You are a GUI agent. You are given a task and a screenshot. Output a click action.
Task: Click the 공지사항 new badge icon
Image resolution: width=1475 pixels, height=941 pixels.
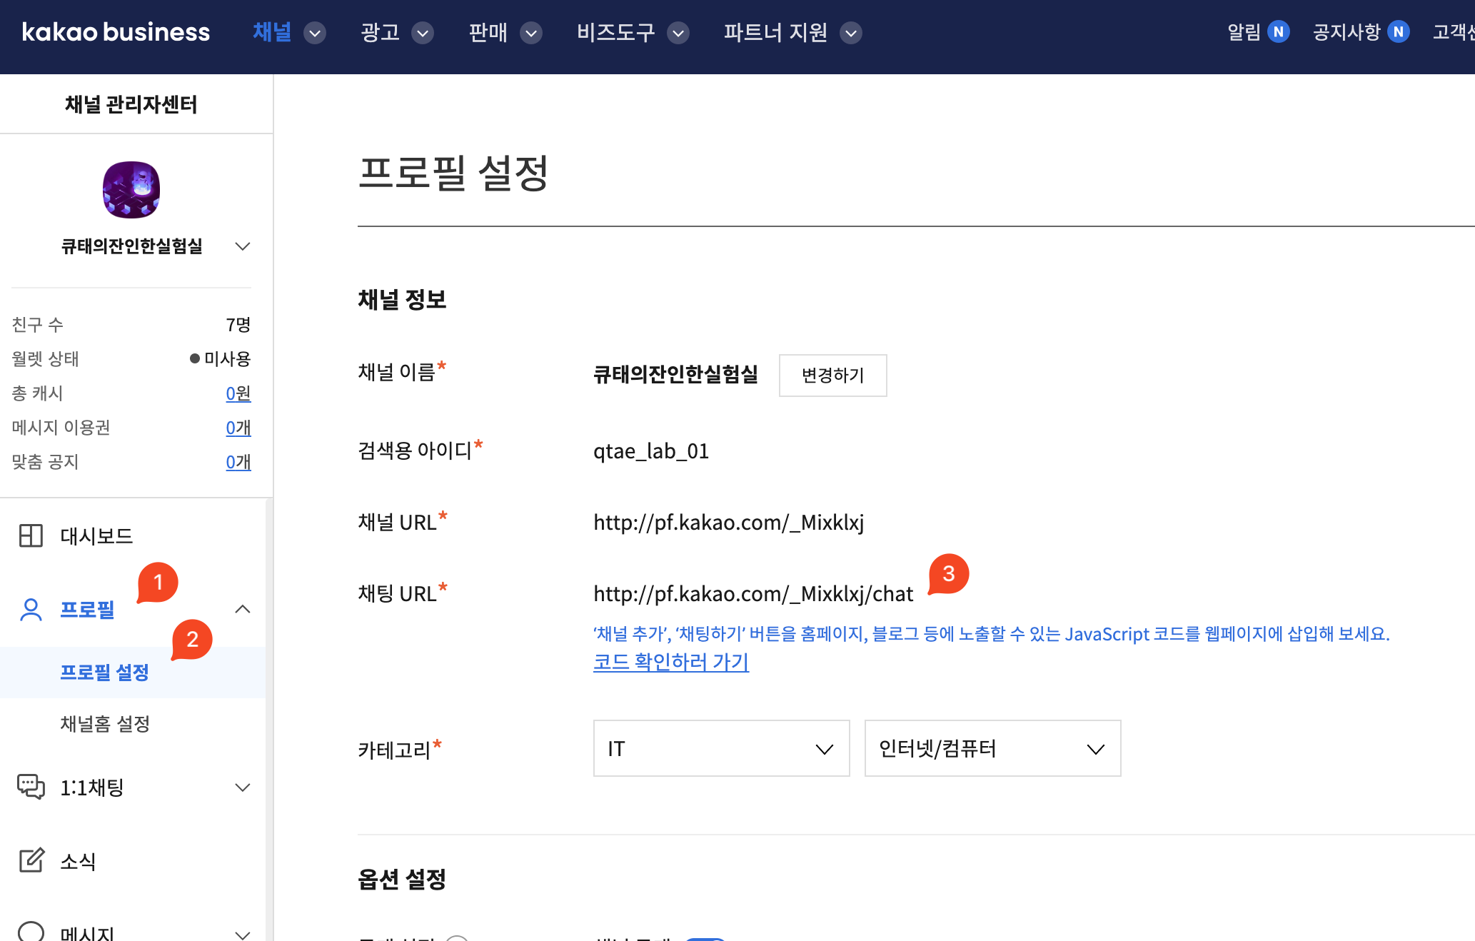click(1398, 32)
